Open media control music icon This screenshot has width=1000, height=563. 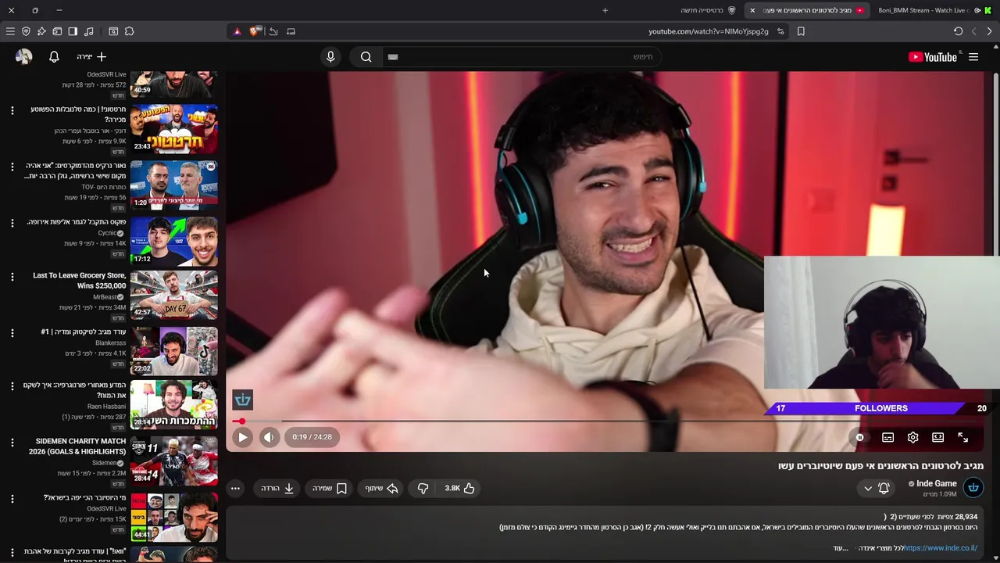click(x=88, y=31)
